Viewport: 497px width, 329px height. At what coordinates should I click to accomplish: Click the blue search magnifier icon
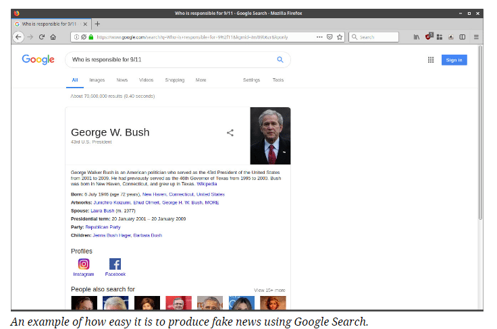click(280, 59)
